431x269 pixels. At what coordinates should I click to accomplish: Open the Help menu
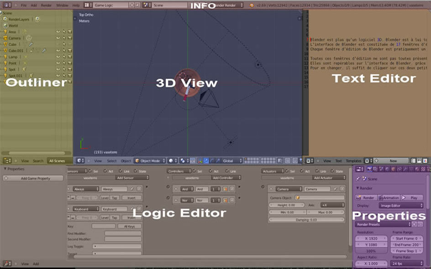point(76,5)
